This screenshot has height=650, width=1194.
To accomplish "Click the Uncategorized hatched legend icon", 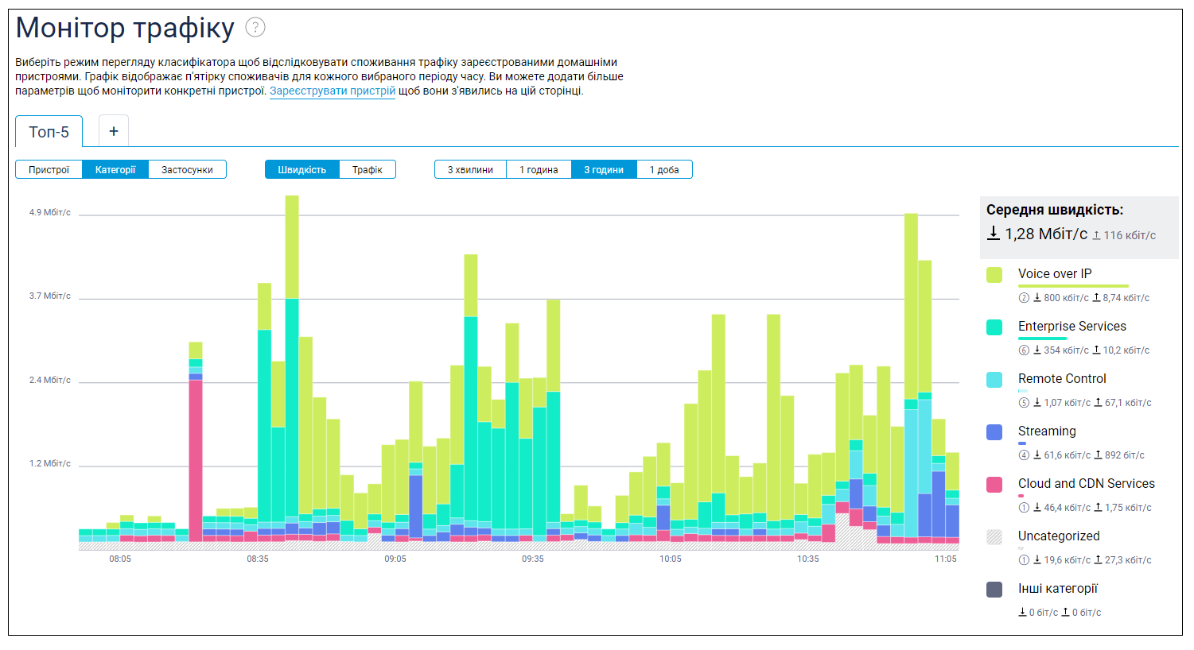I will coord(994,537).
